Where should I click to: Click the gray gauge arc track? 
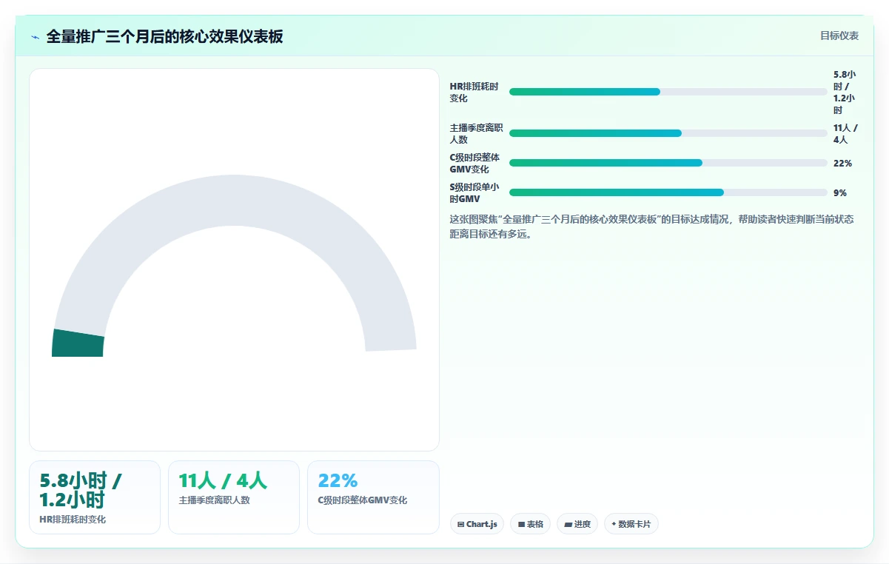pos(234,200)
